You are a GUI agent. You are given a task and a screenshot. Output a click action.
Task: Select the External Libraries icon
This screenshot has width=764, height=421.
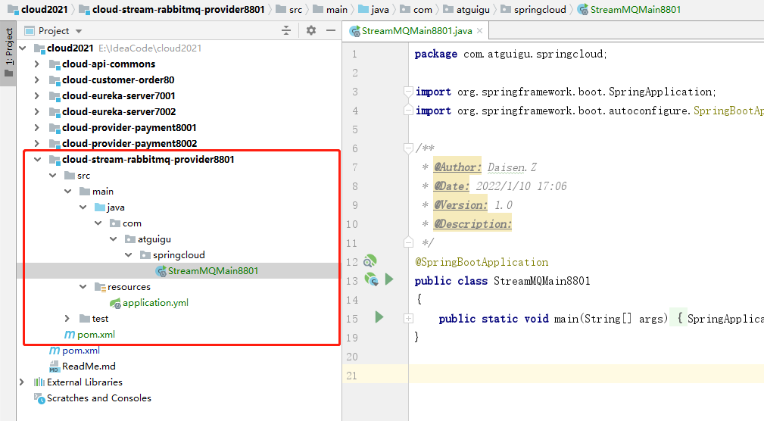point(39,382)
